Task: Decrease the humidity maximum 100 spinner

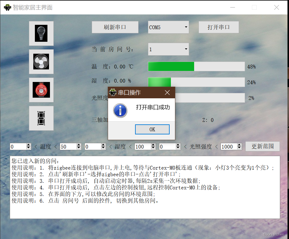Action: click(153, 148)
